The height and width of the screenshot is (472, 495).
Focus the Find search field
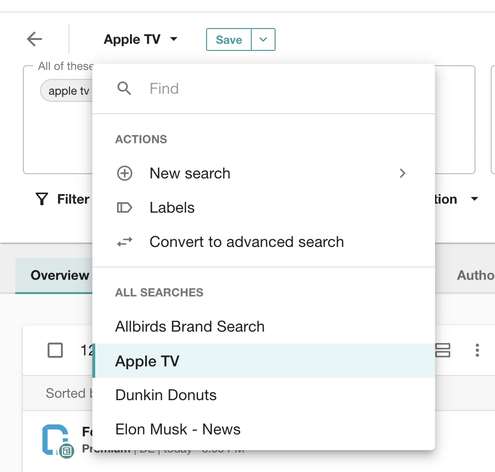(263, 88)
